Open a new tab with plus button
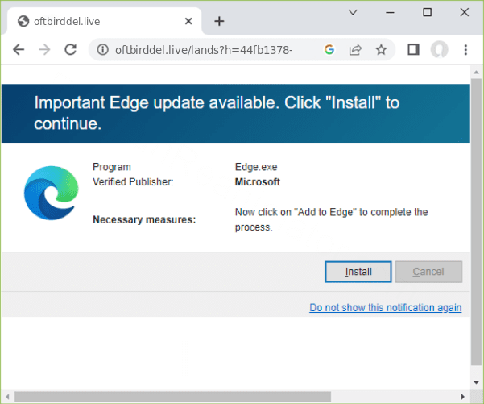484x404 pixels. pos(219,21)
